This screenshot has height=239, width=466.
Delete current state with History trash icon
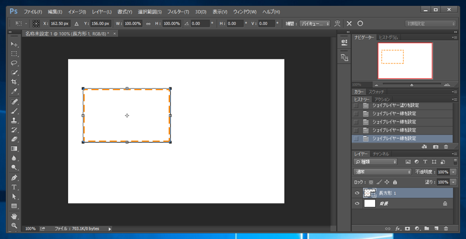[446, 147]
